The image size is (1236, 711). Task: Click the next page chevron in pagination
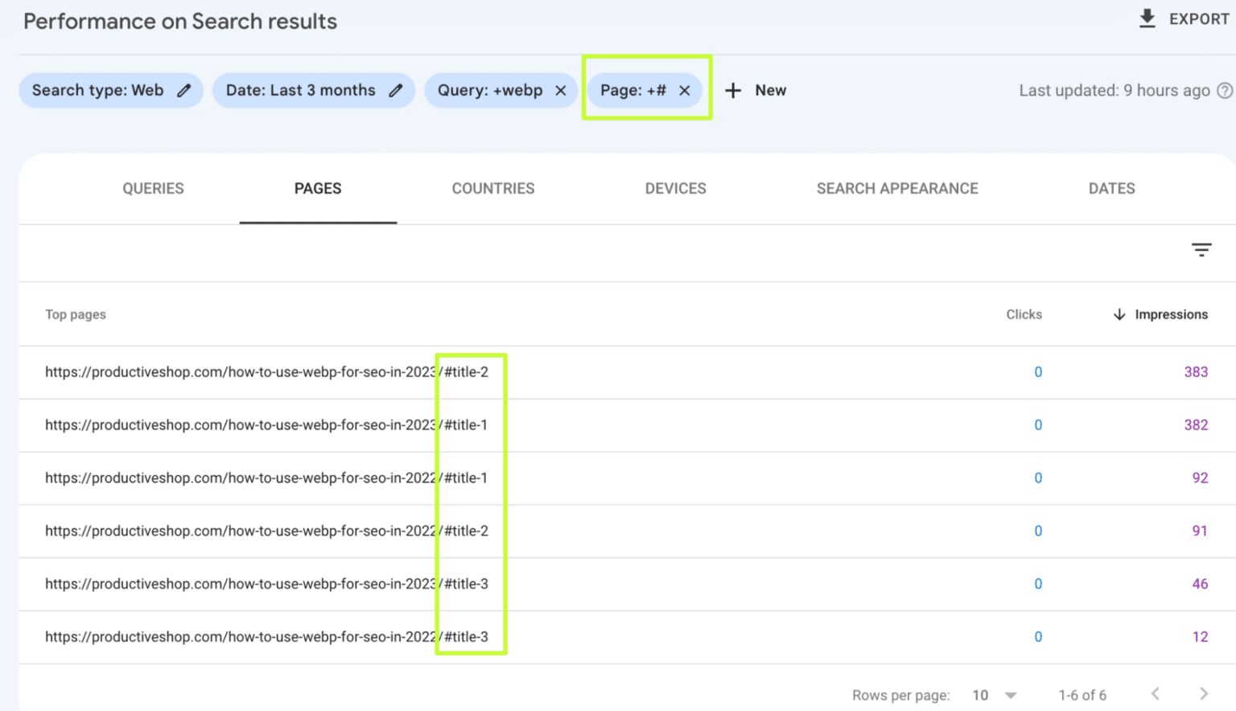click(1205, 694)
